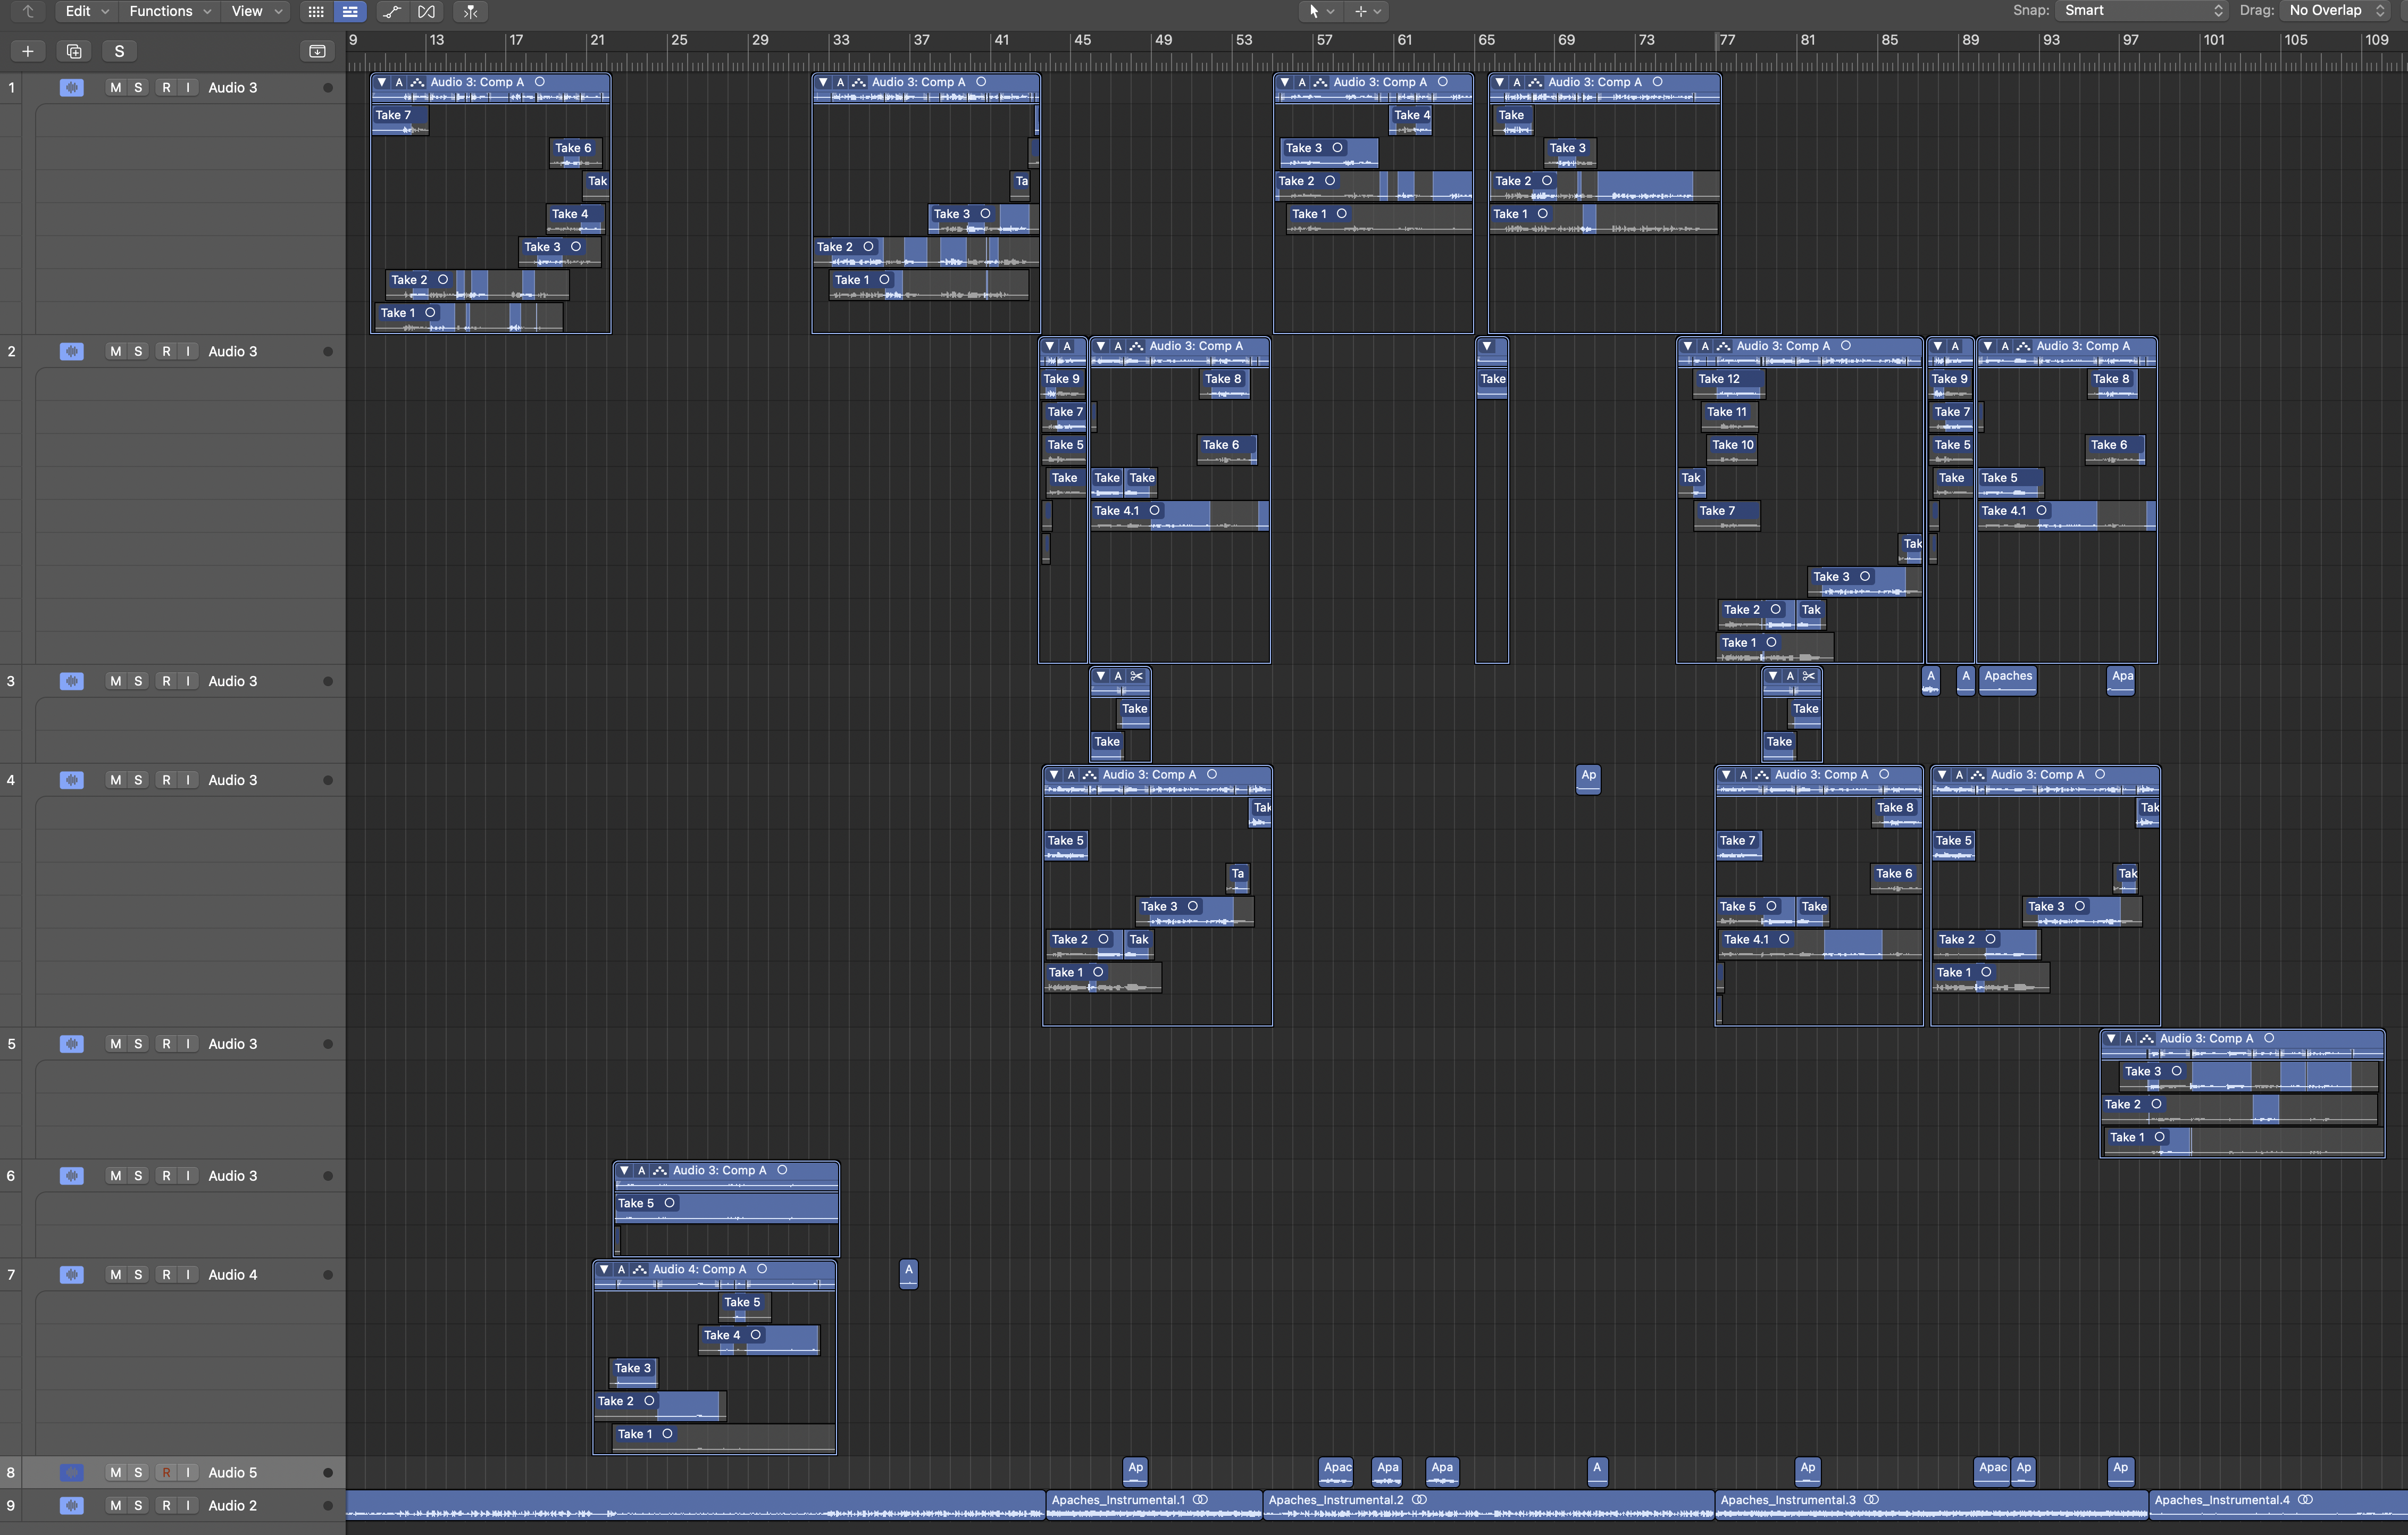Record-enable track 2 Audio 3
2408x1535 pixels.
[166, 351]
